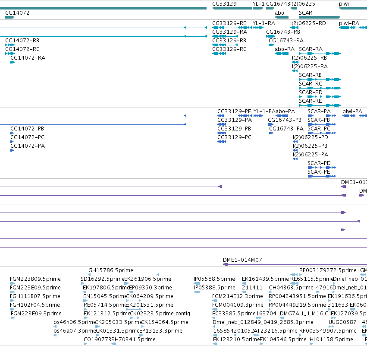Choose the CG33129-RB transcript label

point(229,41)
